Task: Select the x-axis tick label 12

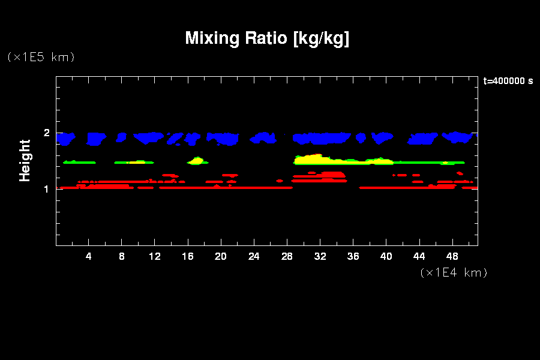Action: point(155,257)
